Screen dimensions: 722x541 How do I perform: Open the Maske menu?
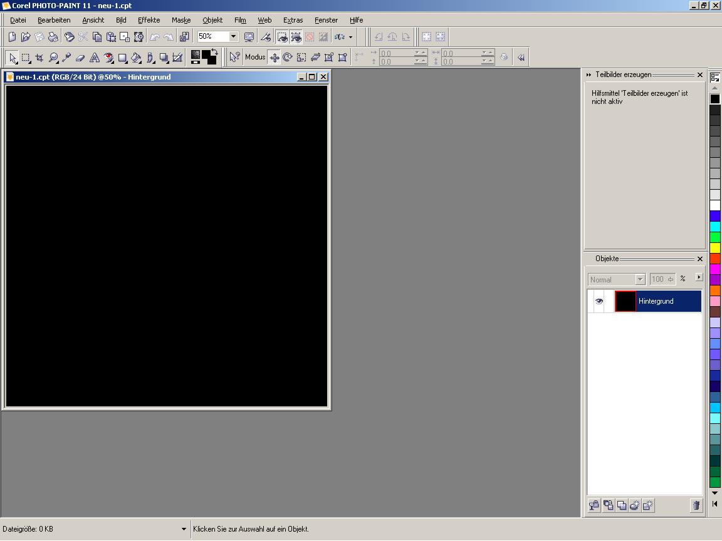pos(181,20)
